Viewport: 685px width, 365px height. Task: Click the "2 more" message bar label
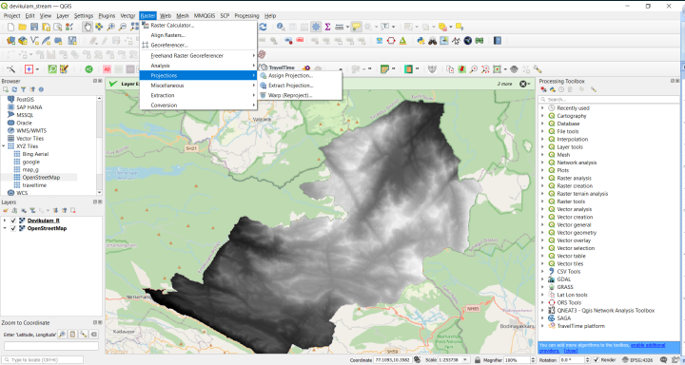(x=504, y=84)
